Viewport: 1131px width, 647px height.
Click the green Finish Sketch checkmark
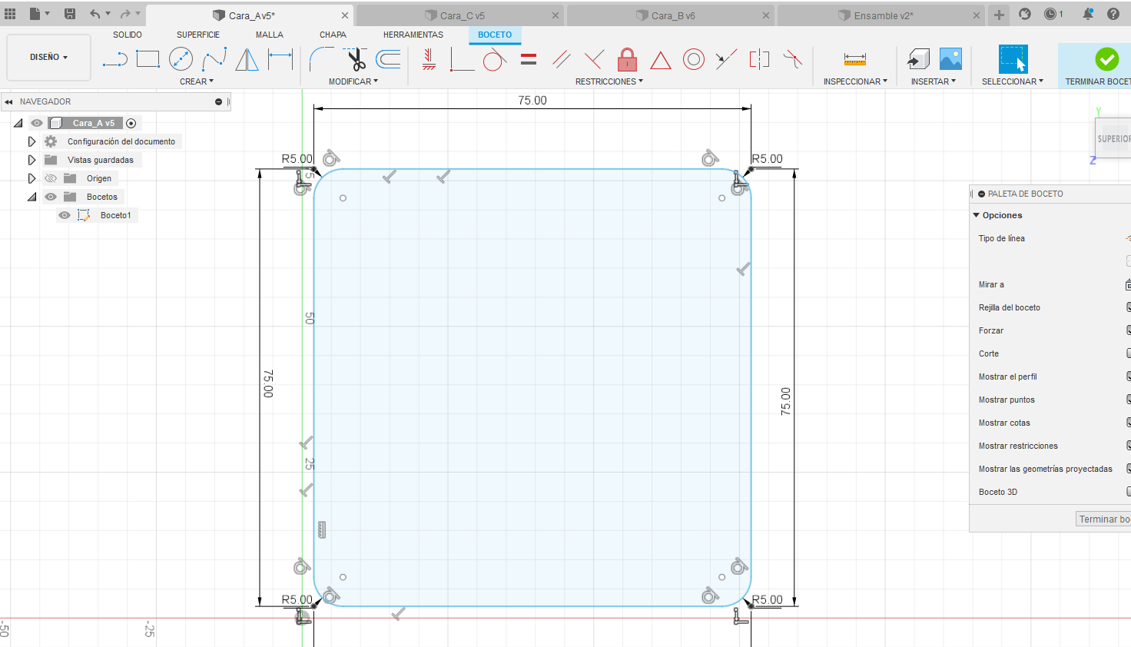pos(1106,59)
